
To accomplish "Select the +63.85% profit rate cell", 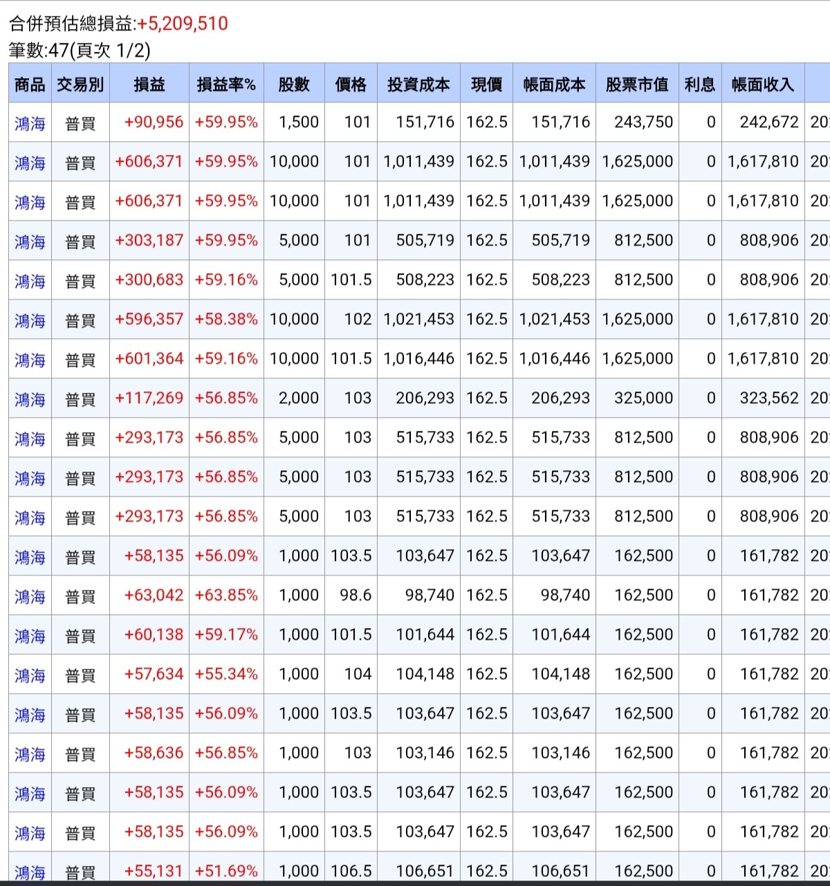I will pos(226,596).
